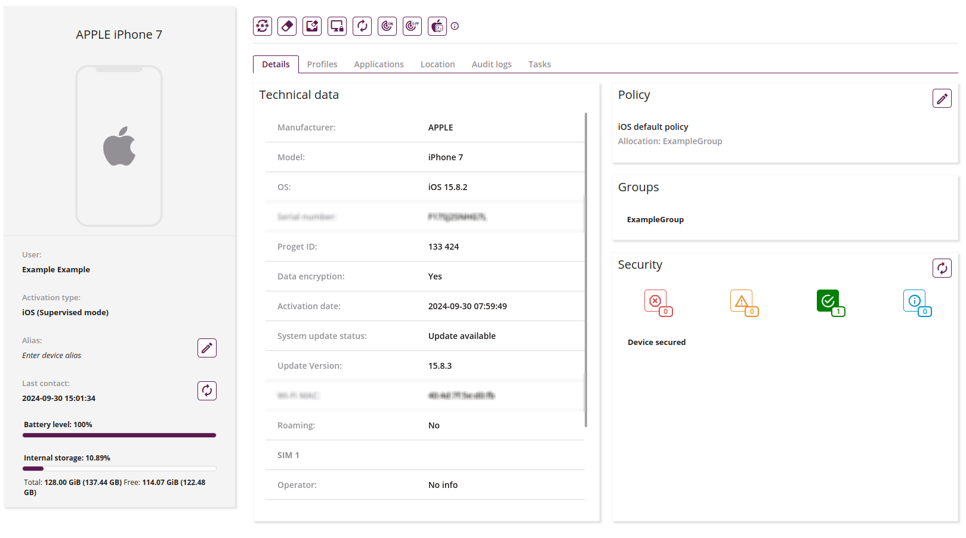Click the Manufacturer value APPLE

click(x=440, y=127)
